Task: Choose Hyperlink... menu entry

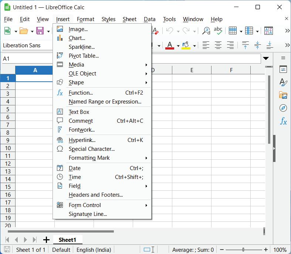Action: 102,140
